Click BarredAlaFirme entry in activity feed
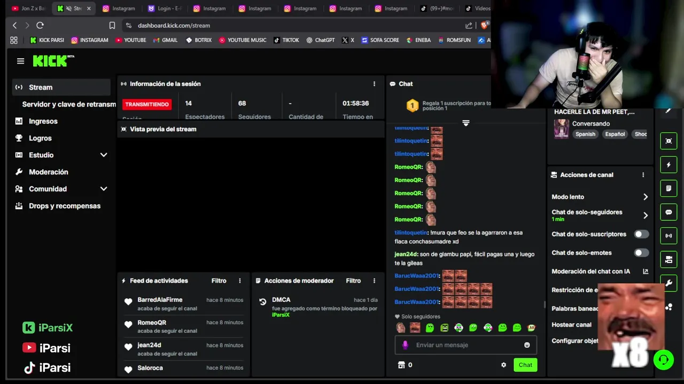684x384 pixels. (x=183, y=304)
